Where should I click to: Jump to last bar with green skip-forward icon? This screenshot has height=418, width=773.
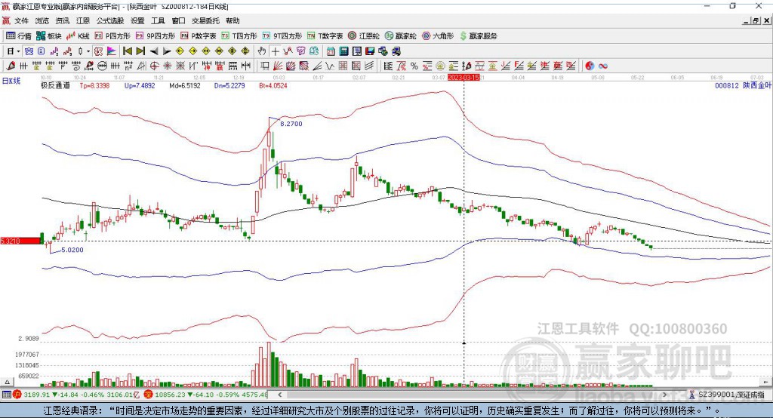pyautogui.click(x=140, y=51)
